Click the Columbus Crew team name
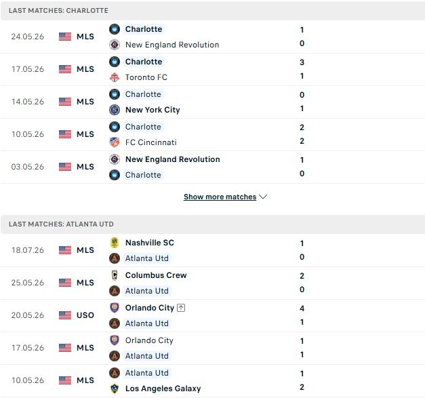 click(156, 275)
